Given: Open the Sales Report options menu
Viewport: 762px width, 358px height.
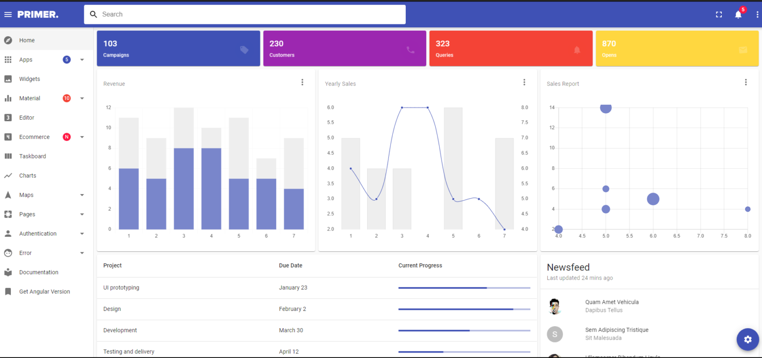Looking at the screenshot, I should coord(746,82).
